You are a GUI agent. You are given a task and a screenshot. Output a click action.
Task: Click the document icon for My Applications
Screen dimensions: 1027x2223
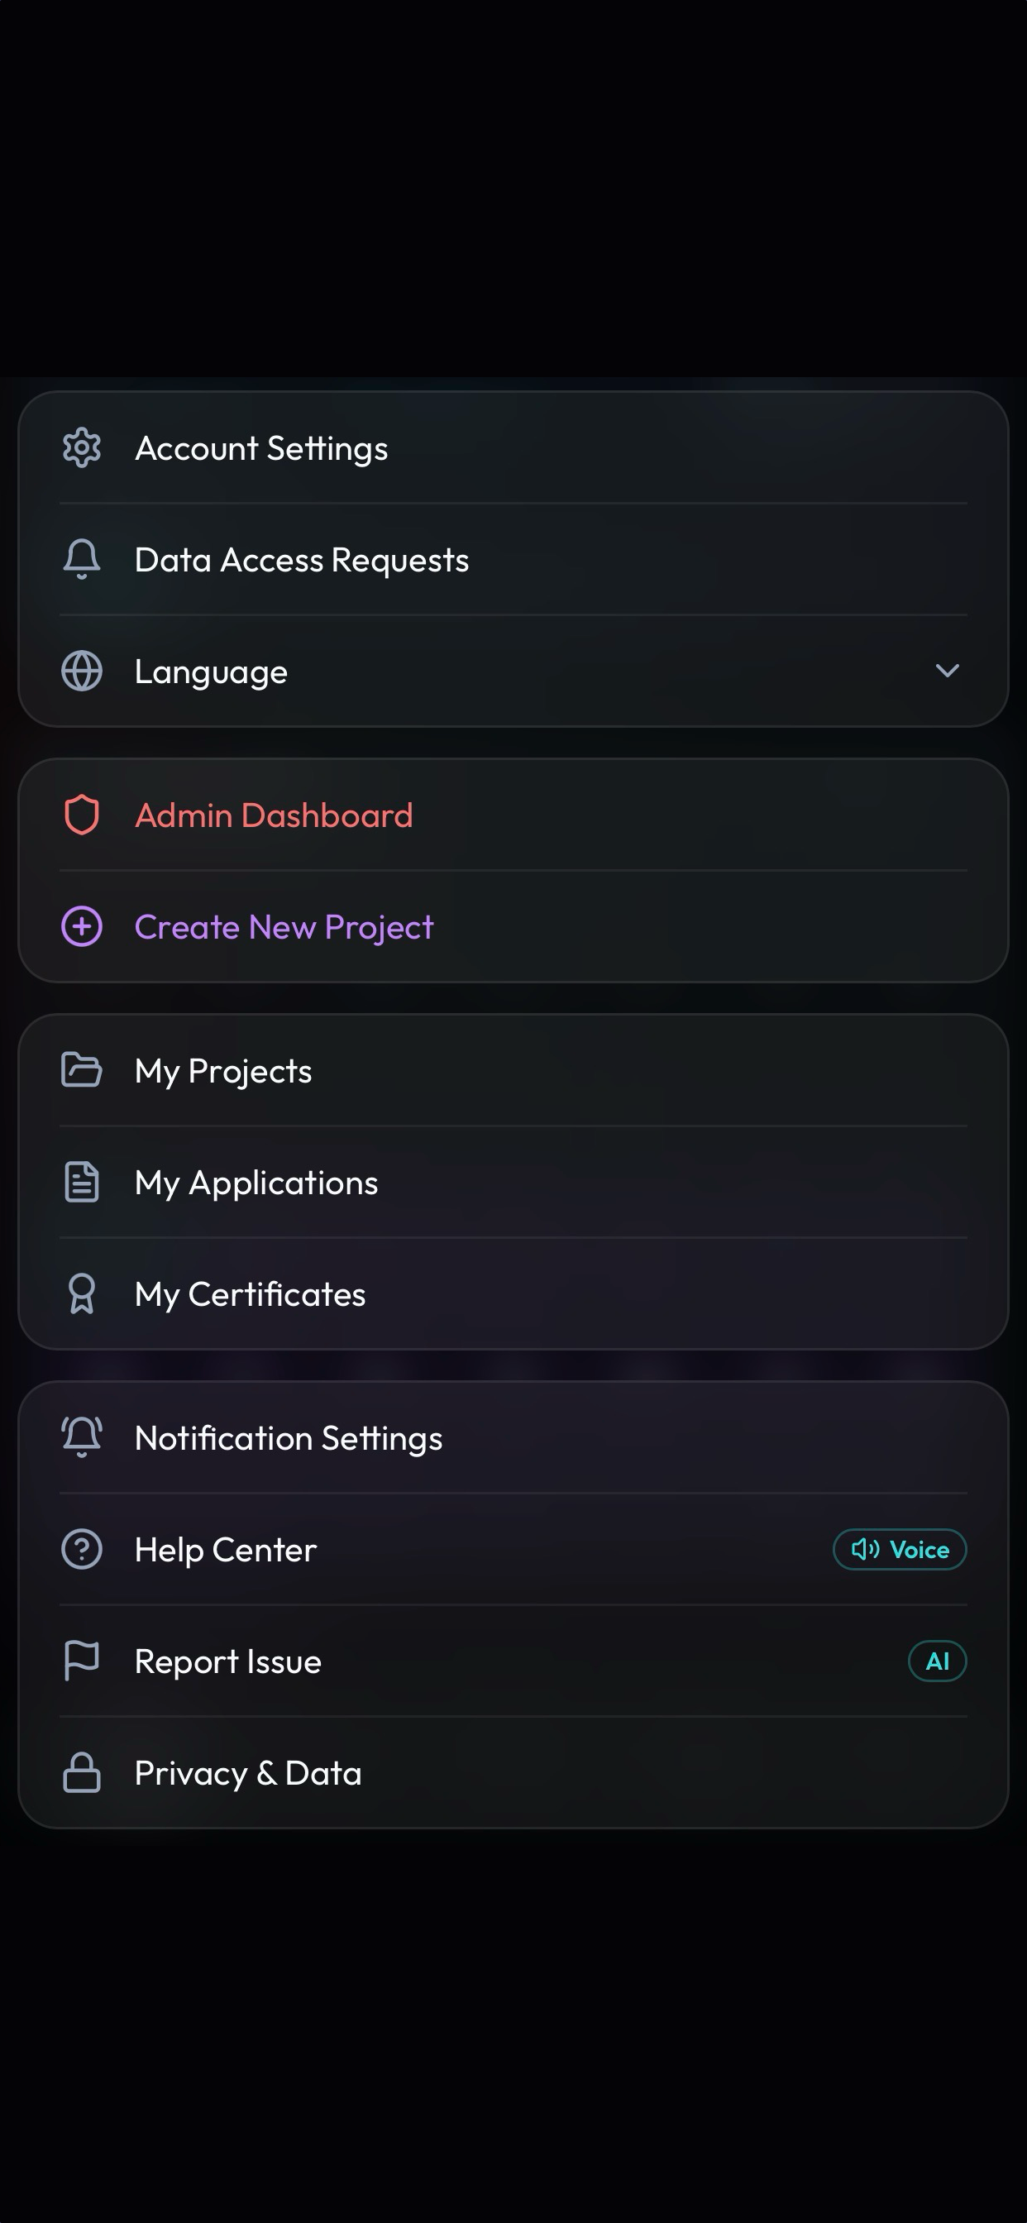click(x=82, y=1183)
